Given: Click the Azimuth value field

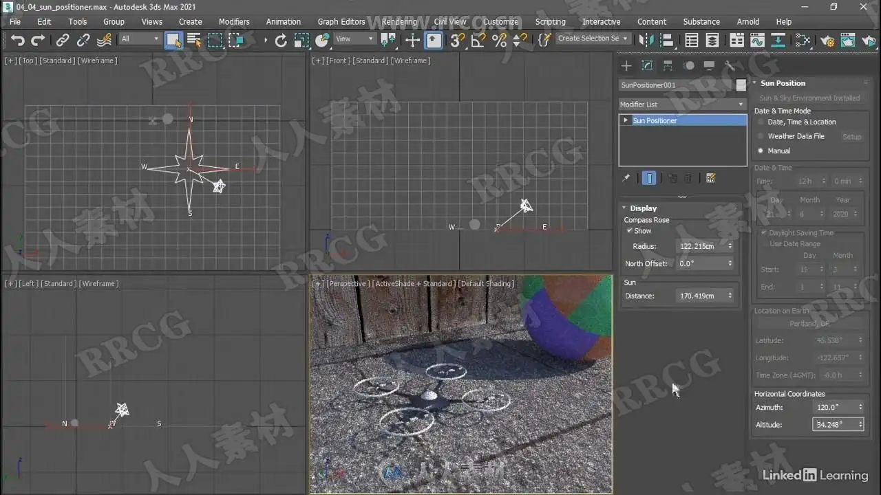Looking at the screenshot, I should 834,408.
